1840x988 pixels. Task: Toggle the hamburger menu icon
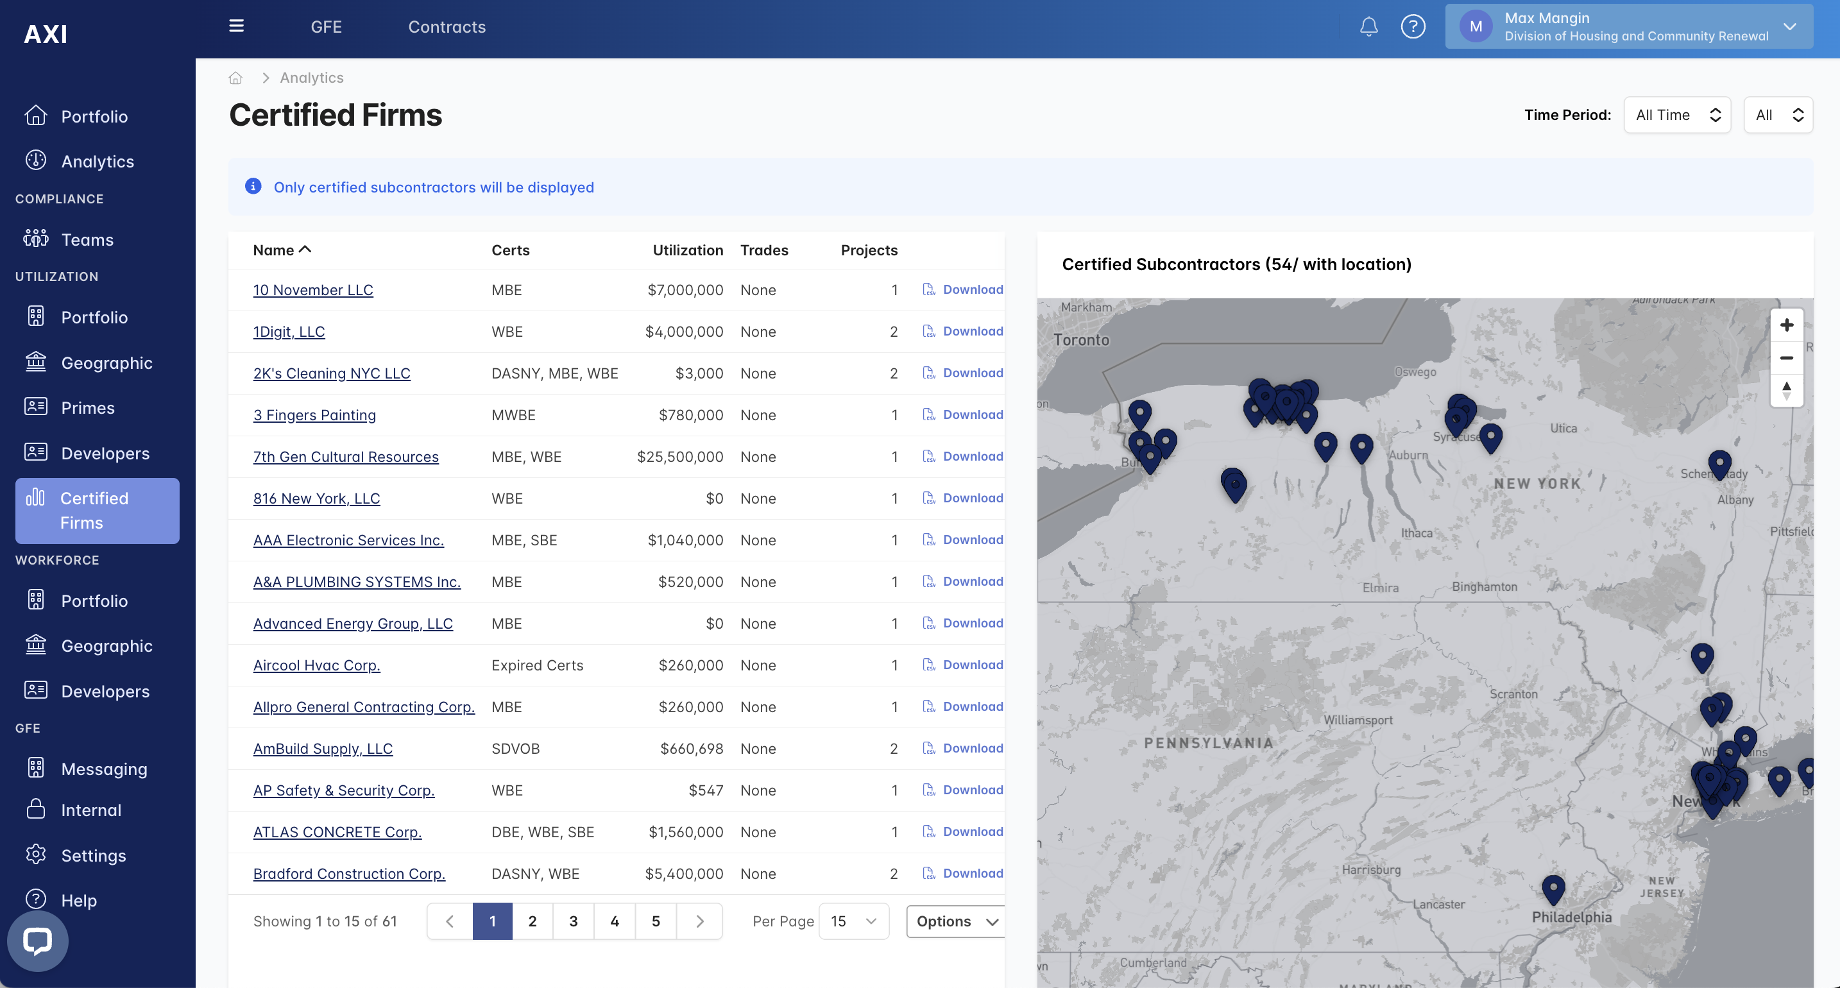tap(237, 26)
